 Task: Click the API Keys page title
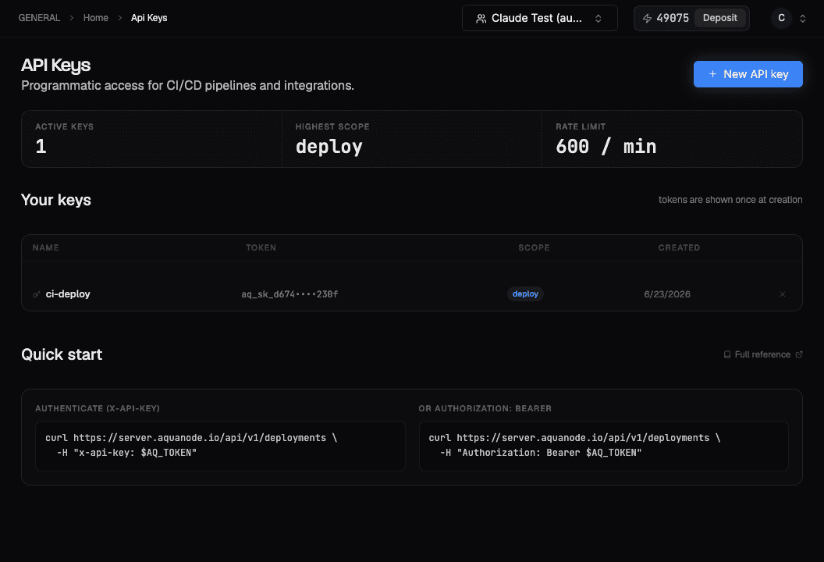(55, 66)
